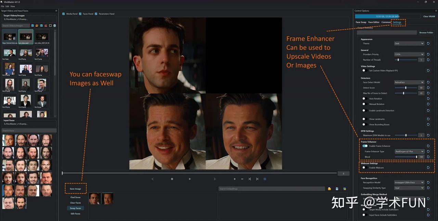Open the Theme dropdown showing Dark

click(x=409, y=43)
